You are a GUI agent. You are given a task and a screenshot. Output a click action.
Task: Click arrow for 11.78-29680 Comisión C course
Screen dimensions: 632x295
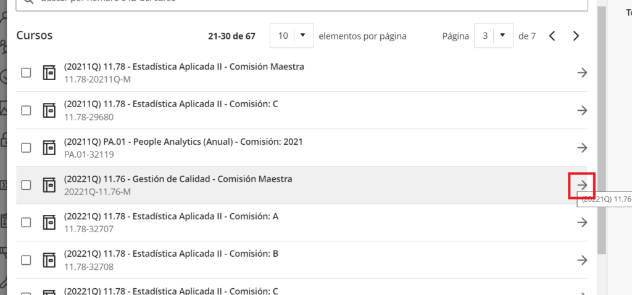[x=582, y=110]
